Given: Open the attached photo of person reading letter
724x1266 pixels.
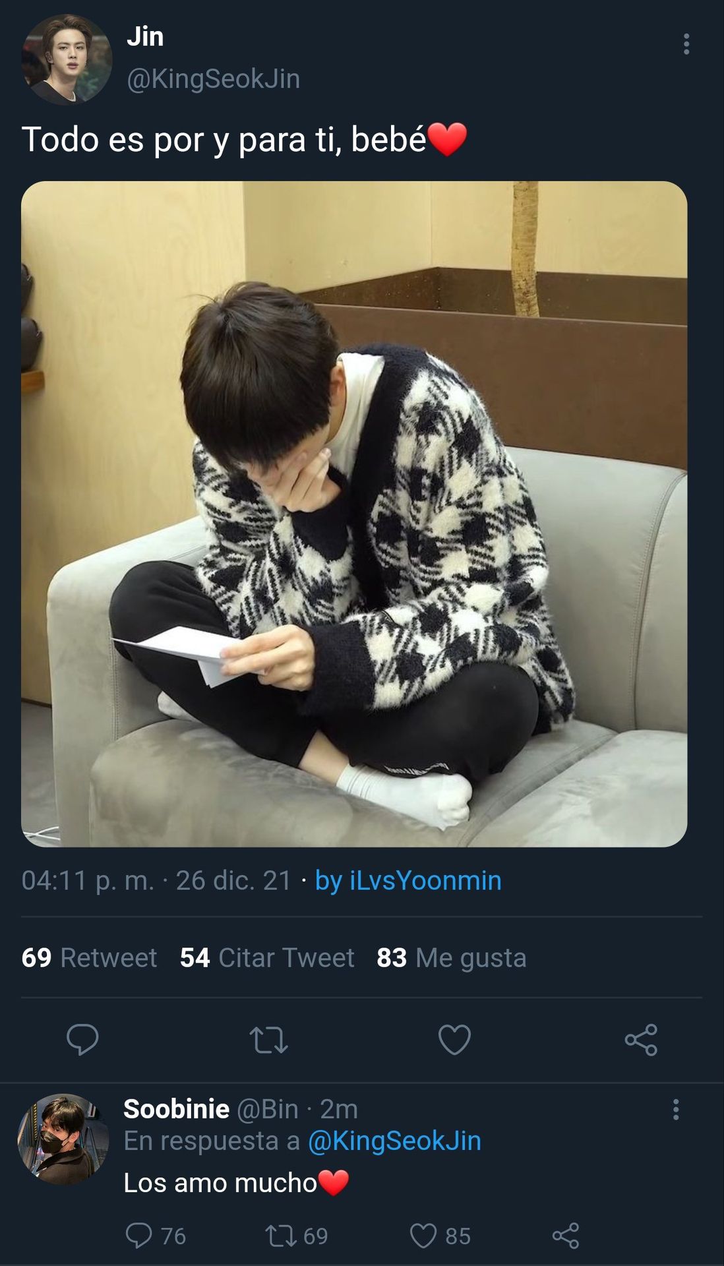Looking at the screenshot, I should pos(354,514).
